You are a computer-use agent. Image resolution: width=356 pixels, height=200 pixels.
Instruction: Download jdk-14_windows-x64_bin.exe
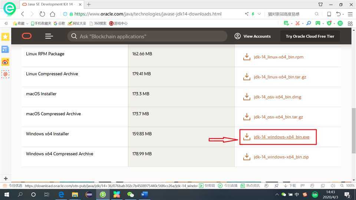pos(281,137)
